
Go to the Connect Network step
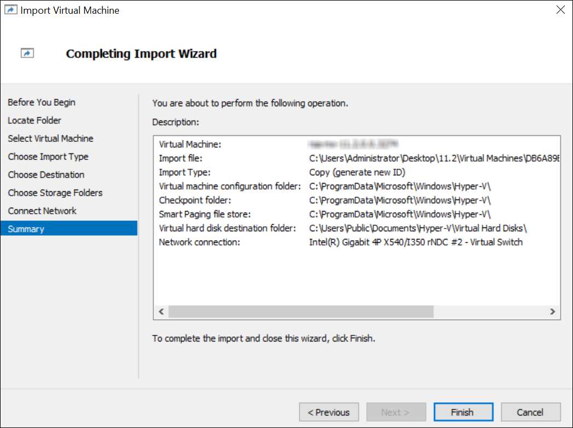42,211
